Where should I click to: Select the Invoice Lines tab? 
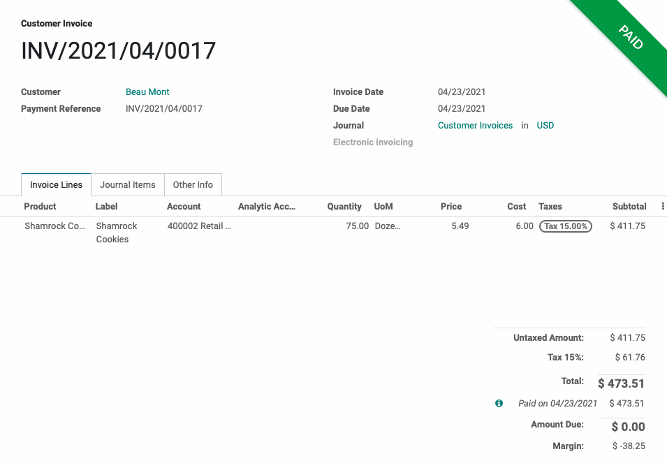pos(56,184)
